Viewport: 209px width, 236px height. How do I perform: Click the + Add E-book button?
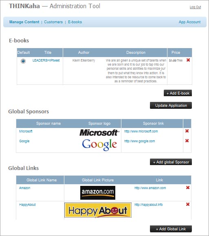178,93
